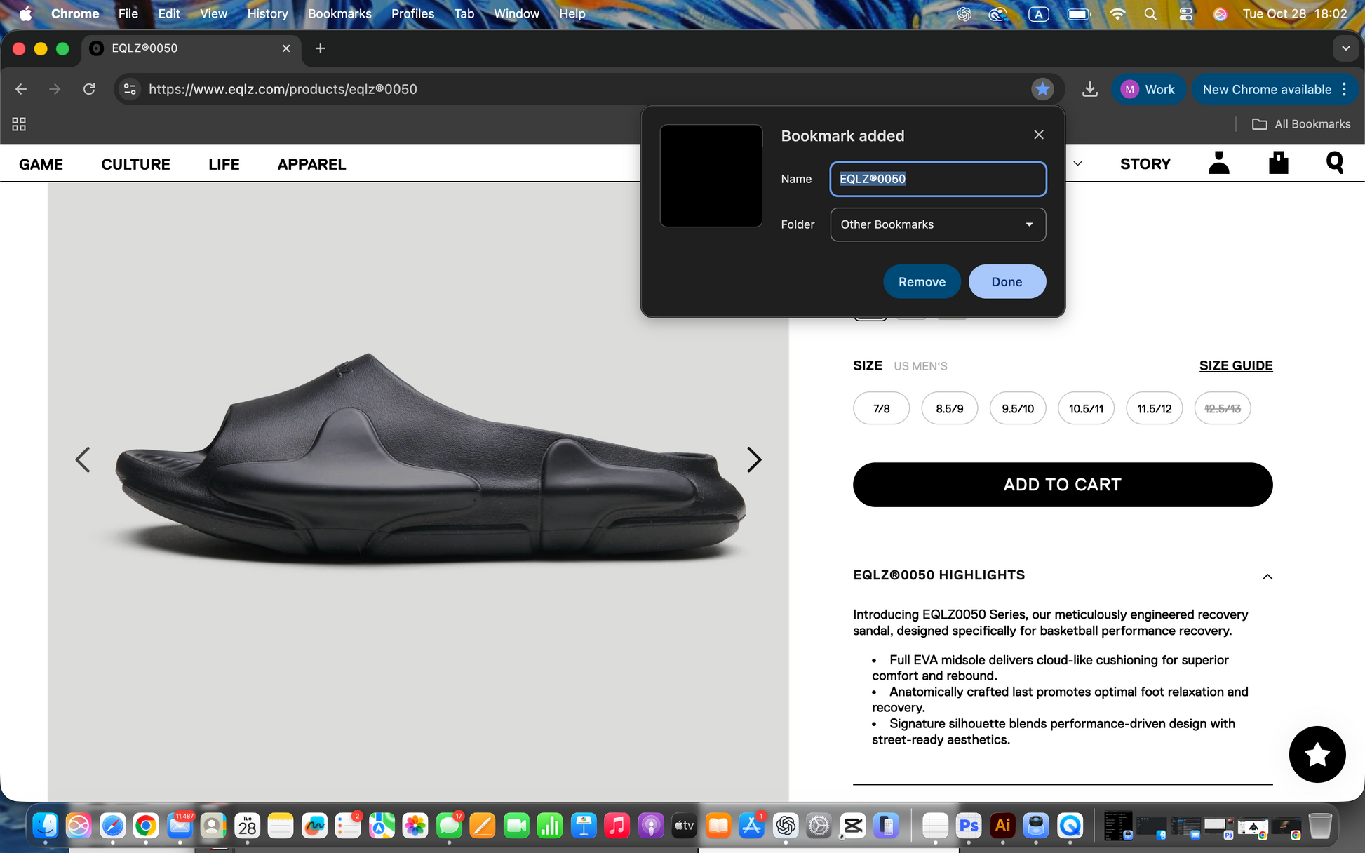Click the Chrome downloads icon
Image resolution: width=1365 pixels, height=853 pixels.
pos(1089,89)
